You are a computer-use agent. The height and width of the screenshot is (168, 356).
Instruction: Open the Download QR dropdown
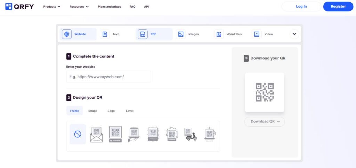tap(265, 121)
